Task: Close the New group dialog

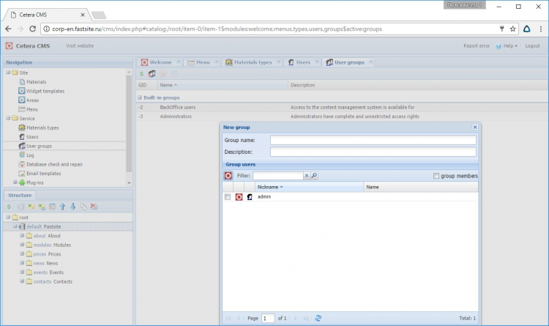Action: 475,127
